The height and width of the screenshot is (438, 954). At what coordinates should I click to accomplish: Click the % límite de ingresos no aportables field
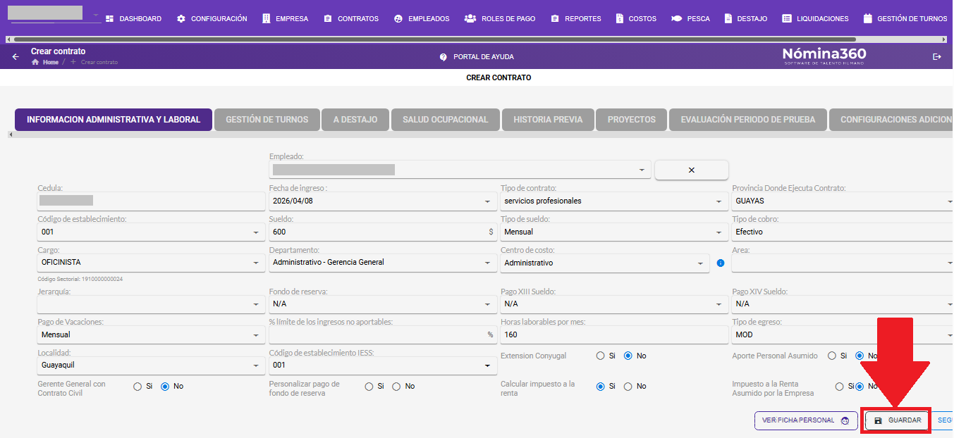pos(383,334)
